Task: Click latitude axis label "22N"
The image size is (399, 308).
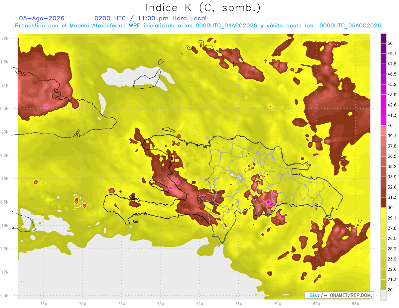Action: (5, 39)
